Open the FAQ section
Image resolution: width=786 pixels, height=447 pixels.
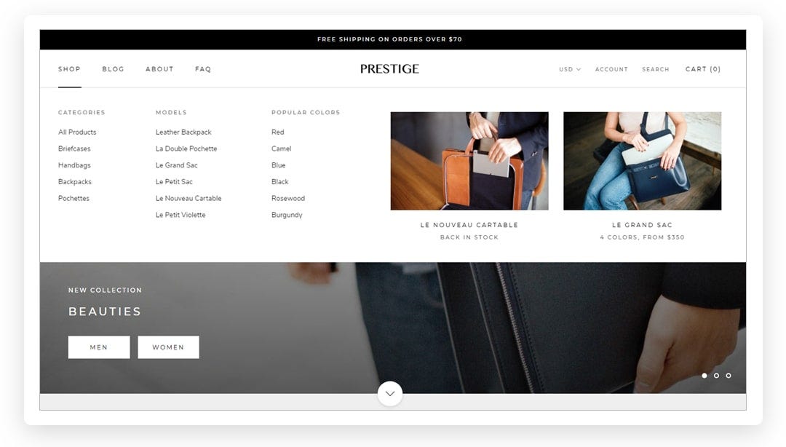click(x=202, y=68)
